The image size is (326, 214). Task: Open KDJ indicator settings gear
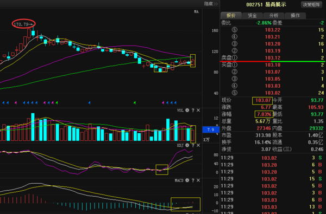(x=187, y=145)
